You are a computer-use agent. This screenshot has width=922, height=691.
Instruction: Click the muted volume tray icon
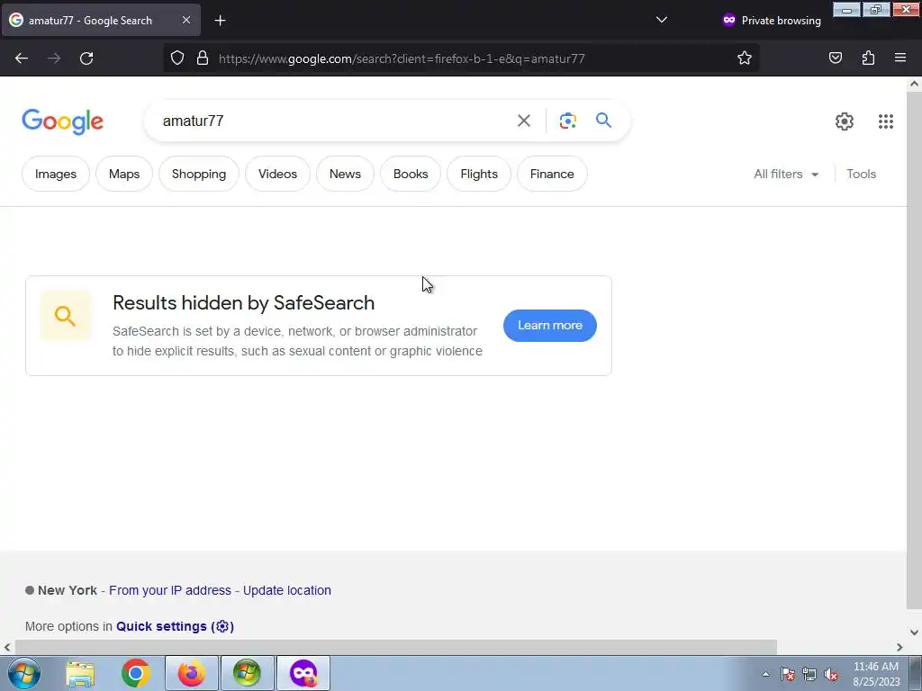pyautogui.click(x=831, y=674)
